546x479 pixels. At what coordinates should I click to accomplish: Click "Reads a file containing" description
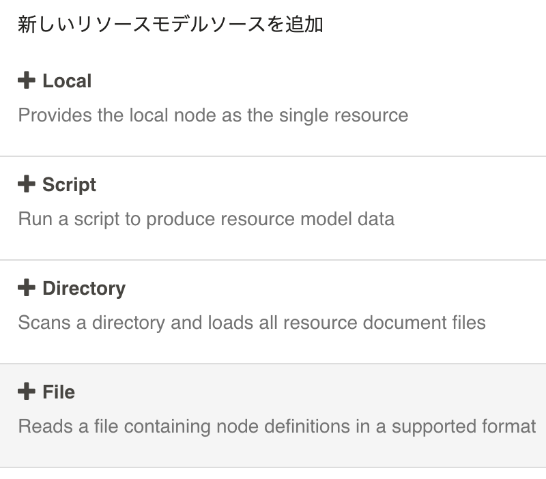[276, 426]
